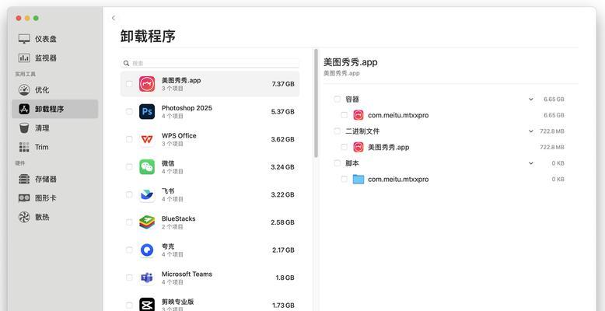The height and width of the screenshot is (311, 605).
Task: Click com.meitu.mtxxpro text under 容器
Action: coord(398,115)
